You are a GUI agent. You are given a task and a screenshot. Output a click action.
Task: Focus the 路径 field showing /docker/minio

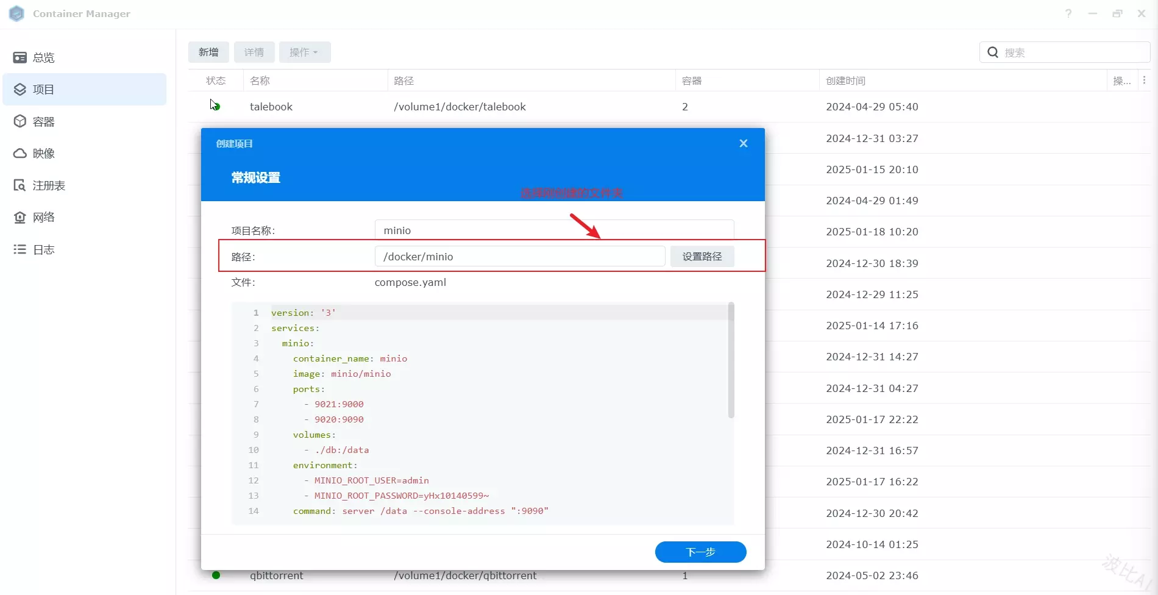point(520,257)
